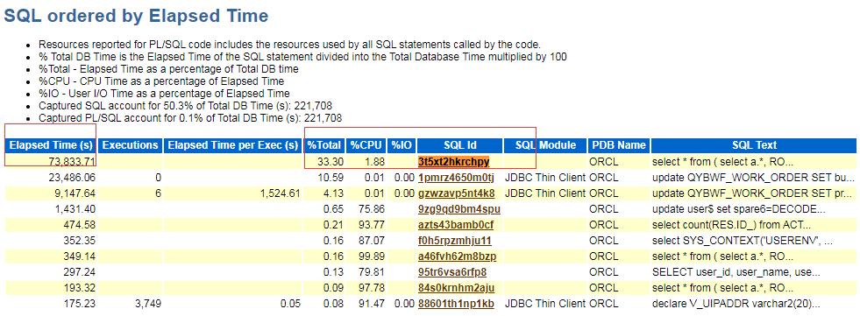Open SQL Id link gzwzavp5nt4k8
This screenshot has width=860, height=316.
(x=457, y=193)
